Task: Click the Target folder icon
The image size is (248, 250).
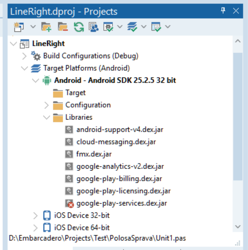Action: (58, 93)
